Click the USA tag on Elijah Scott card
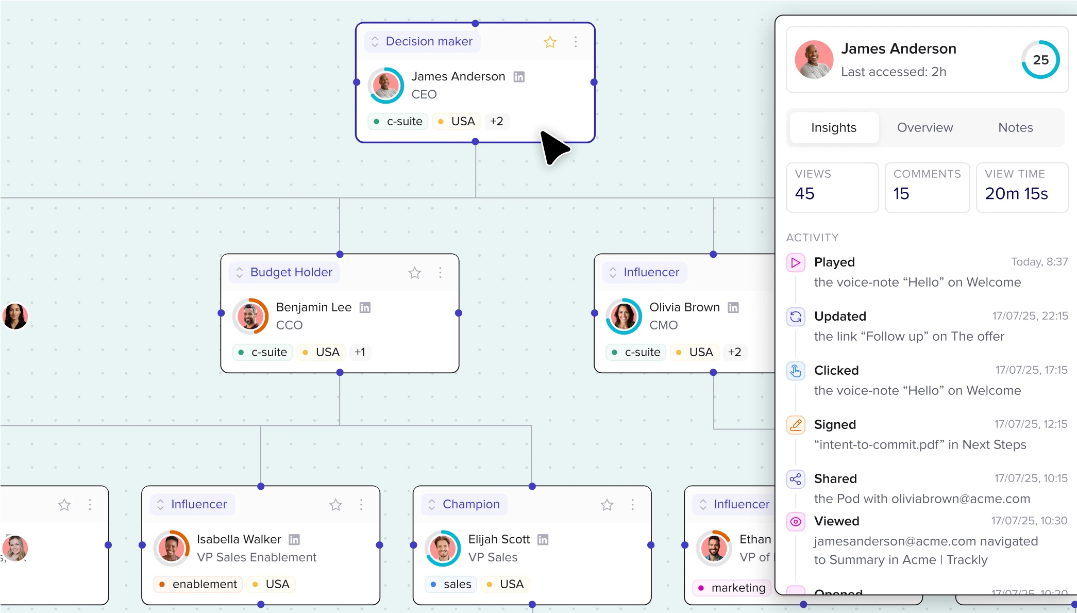 coord(505,584)
